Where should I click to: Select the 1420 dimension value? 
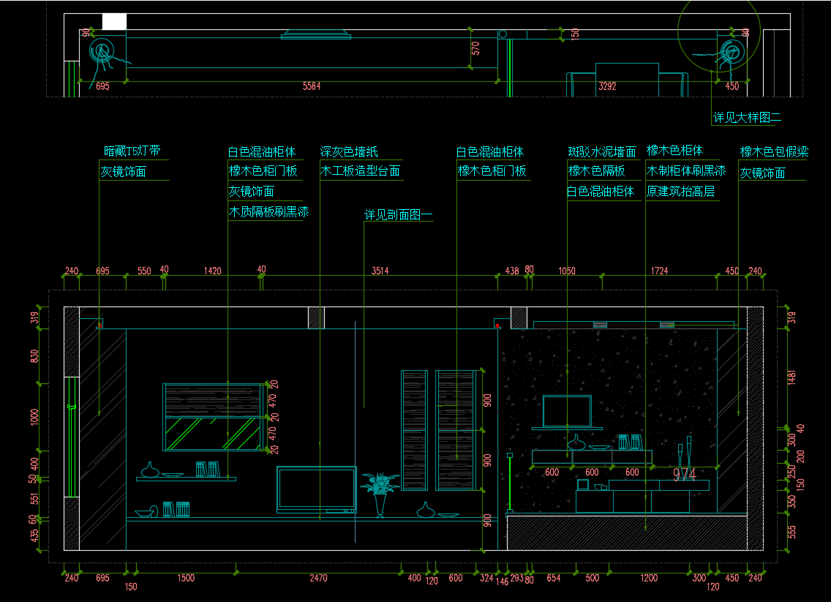(213, 271)
